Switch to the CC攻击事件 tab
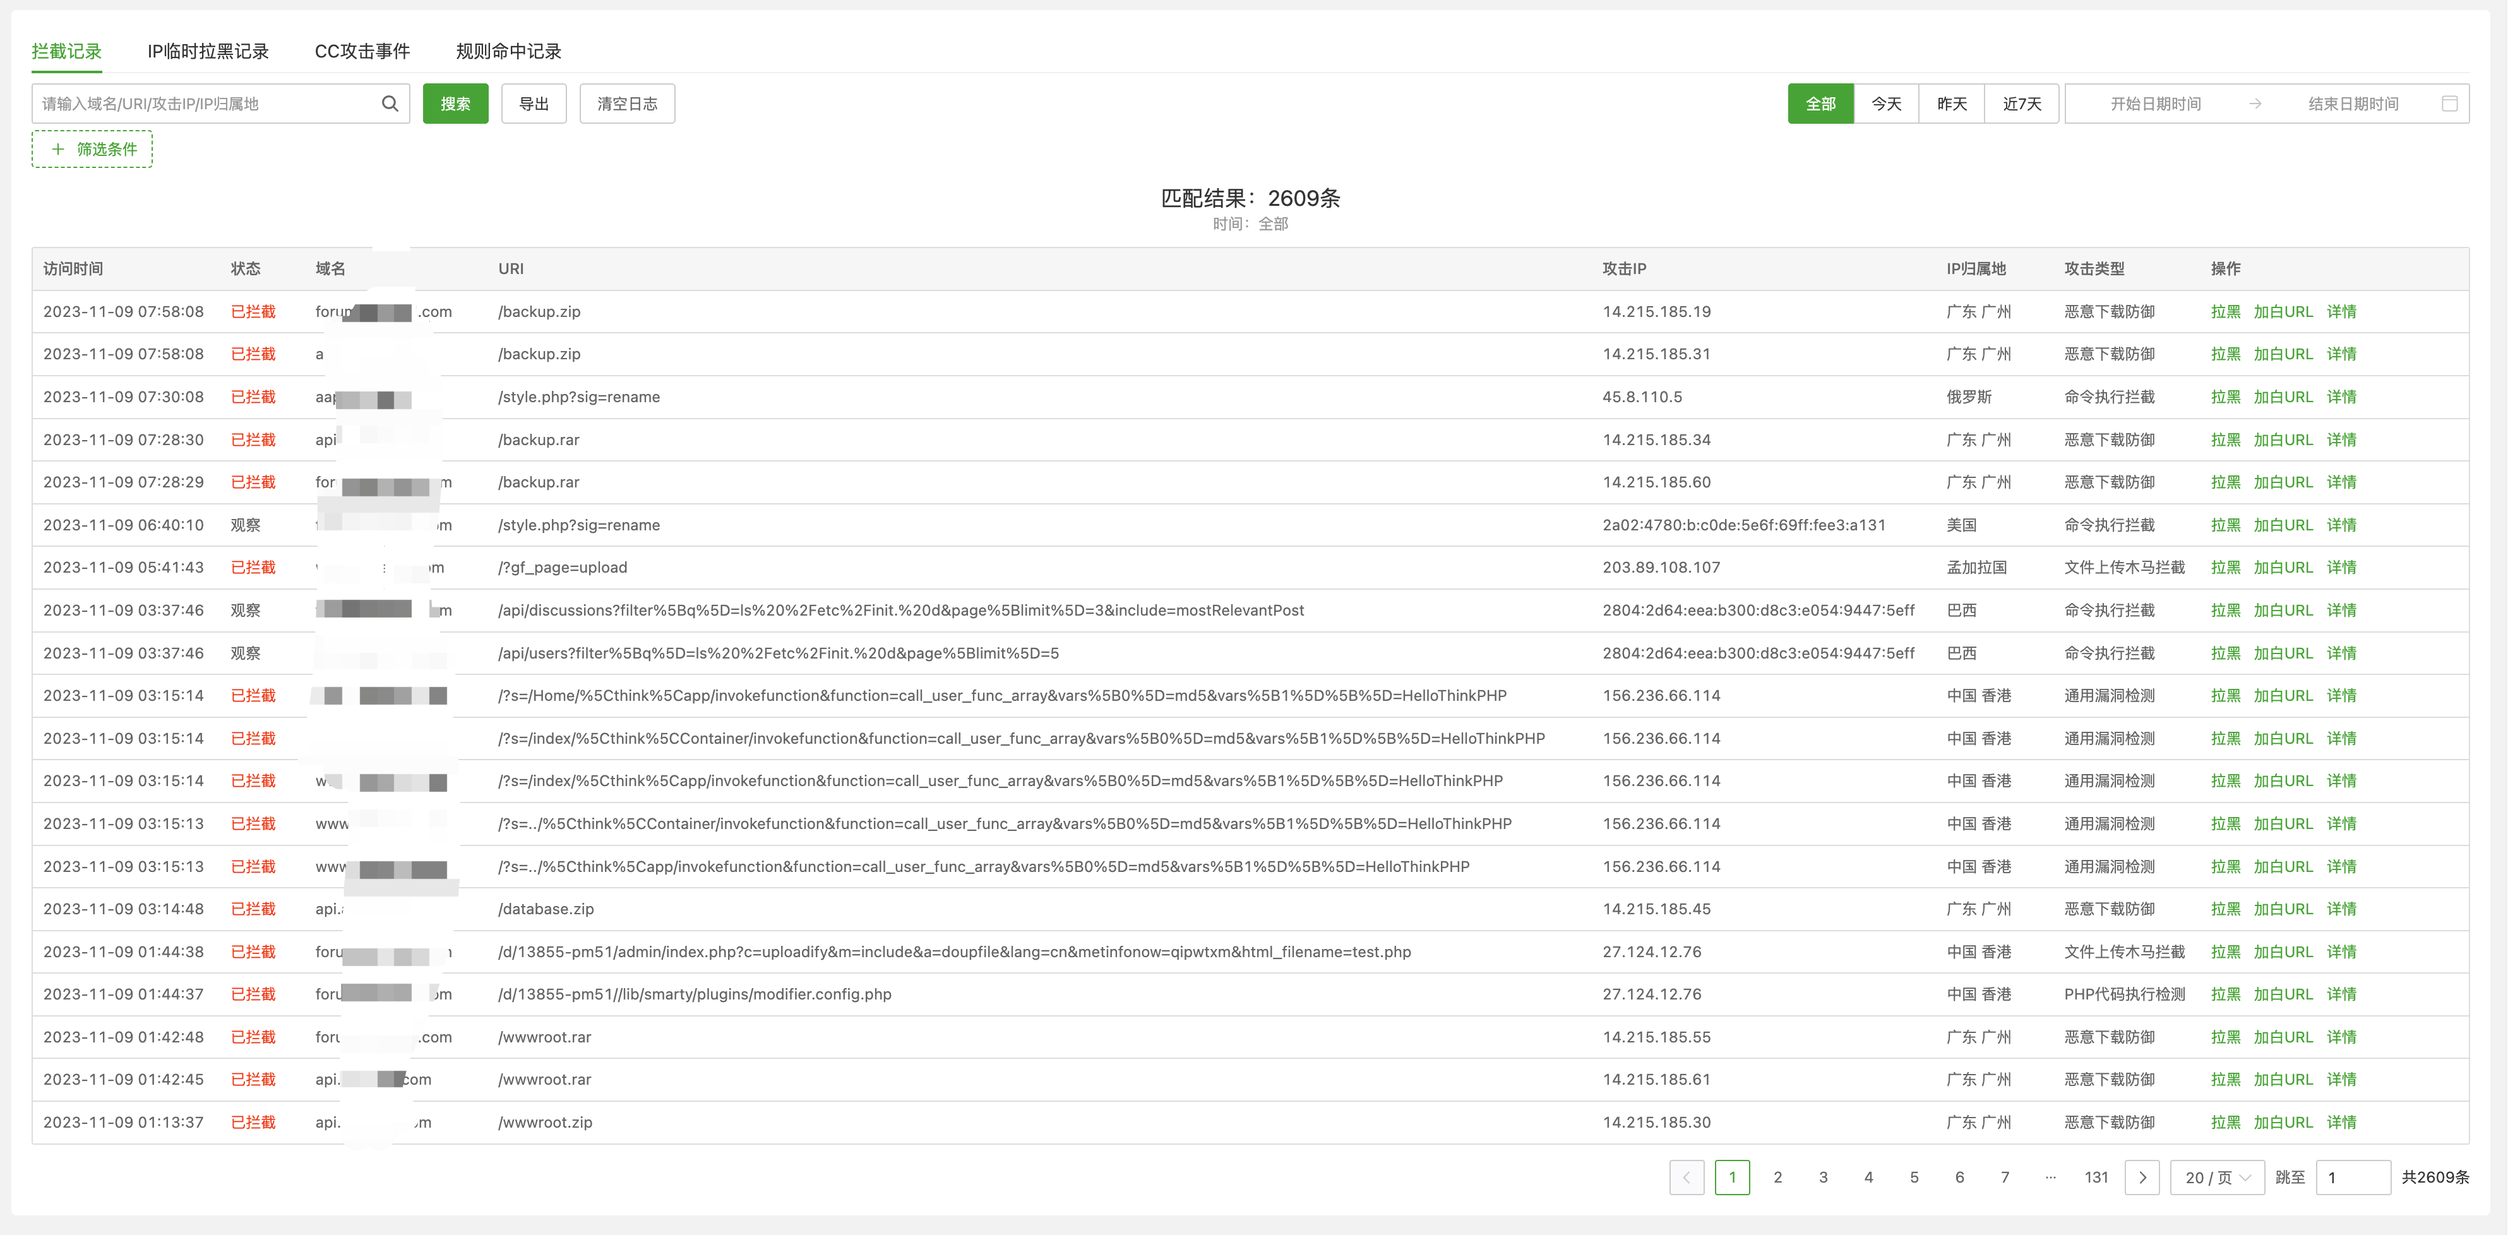2508x1235 pixels. [x=362, y=52]
